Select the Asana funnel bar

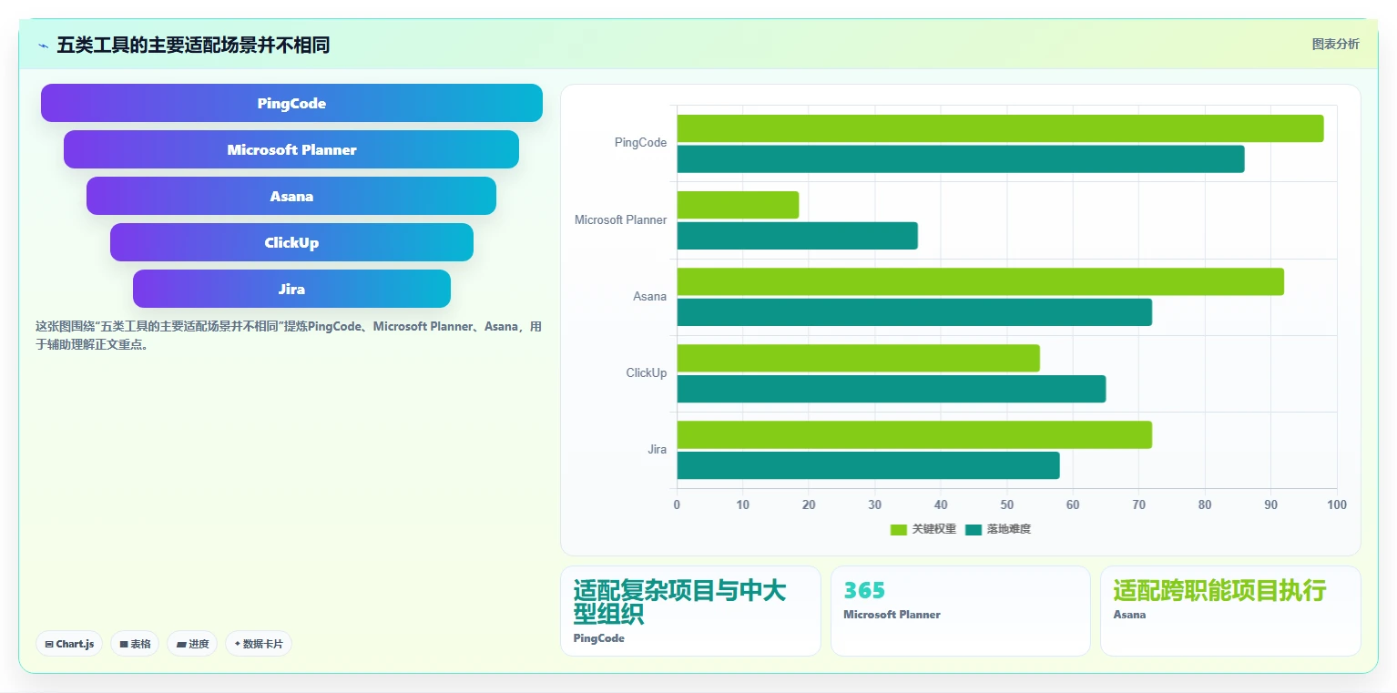coord(291,196)
